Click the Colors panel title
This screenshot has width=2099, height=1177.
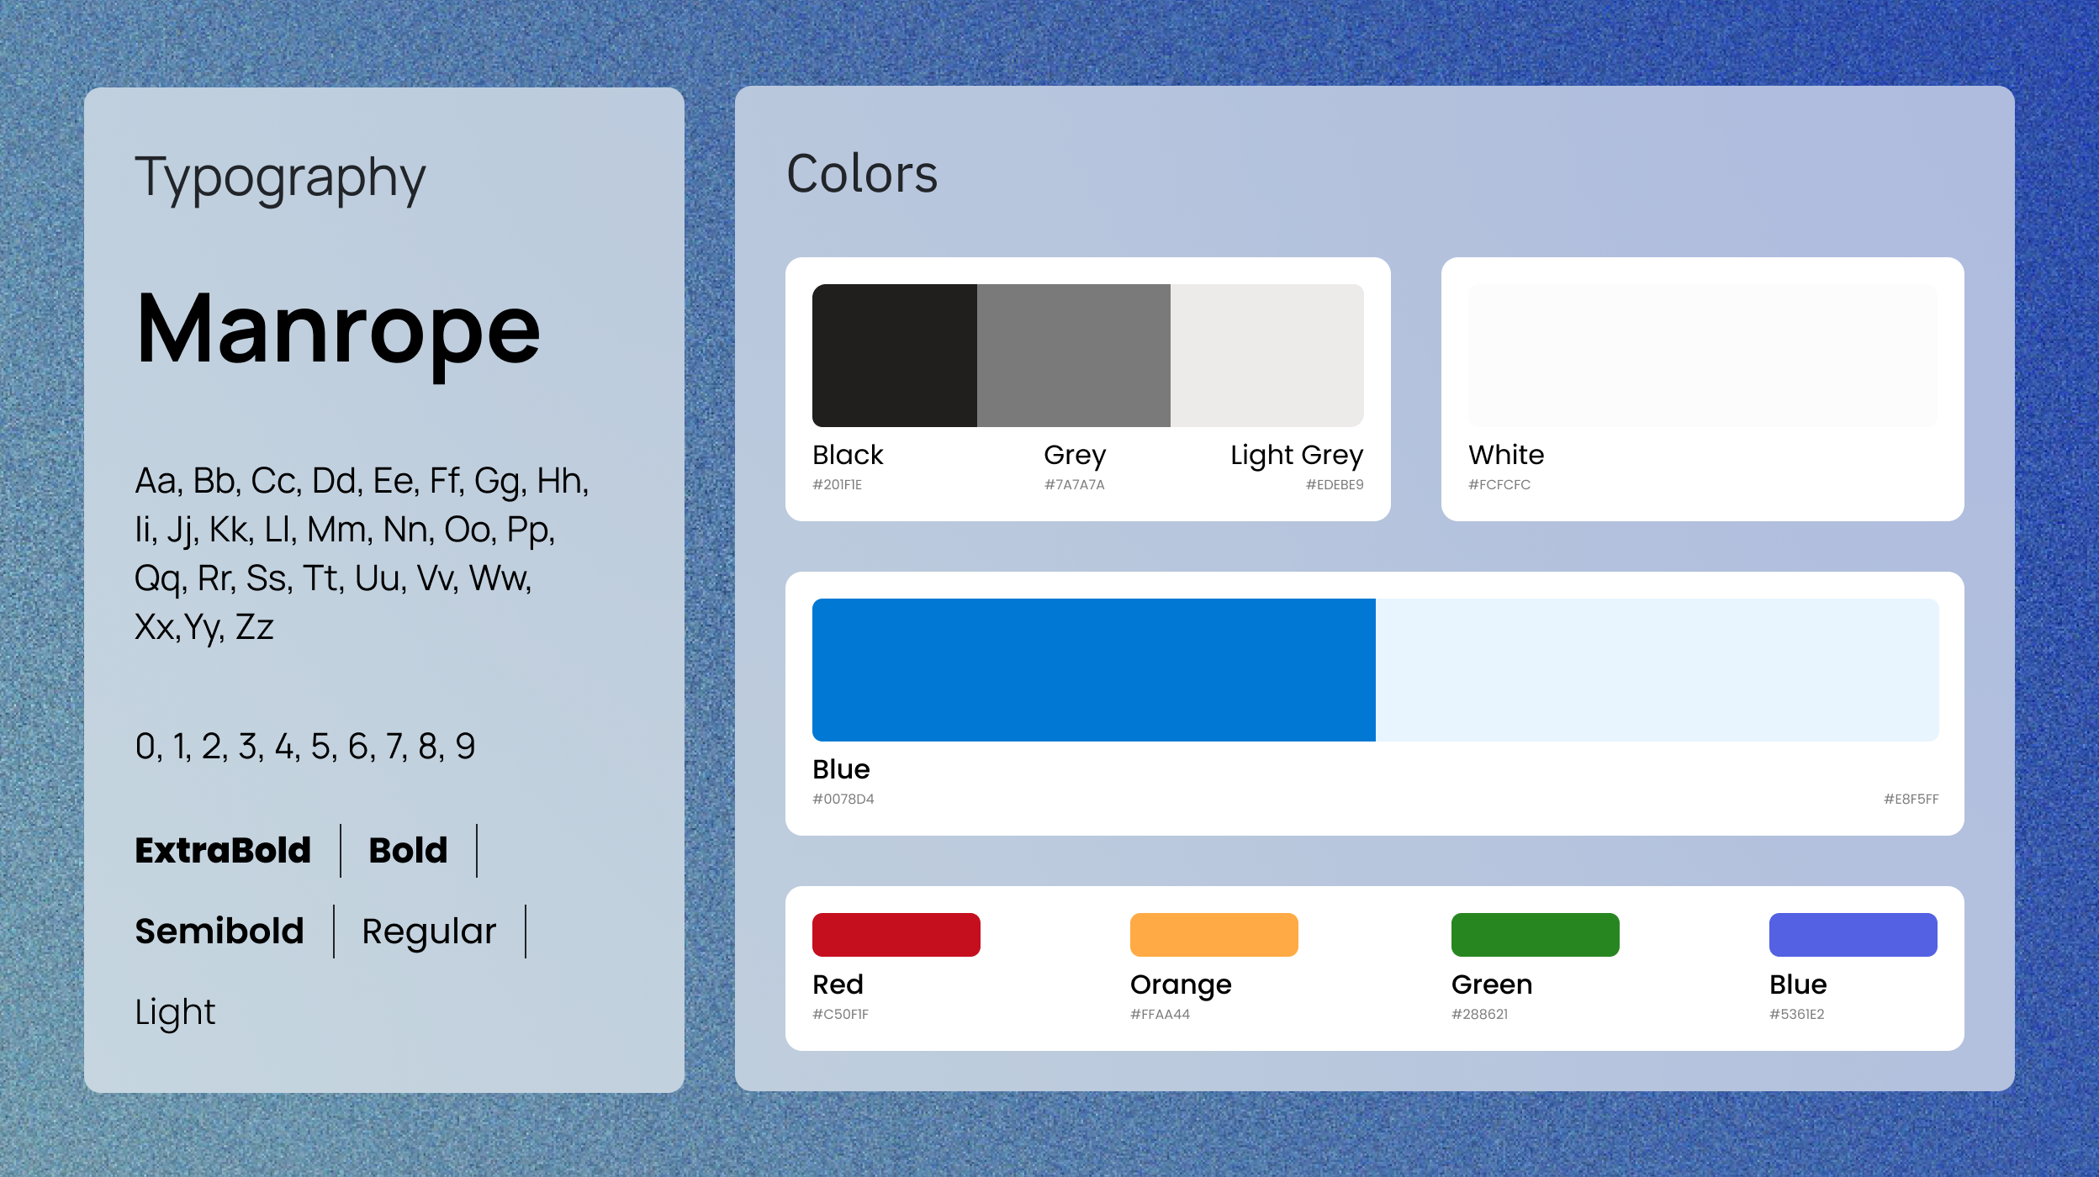(862, 174)
